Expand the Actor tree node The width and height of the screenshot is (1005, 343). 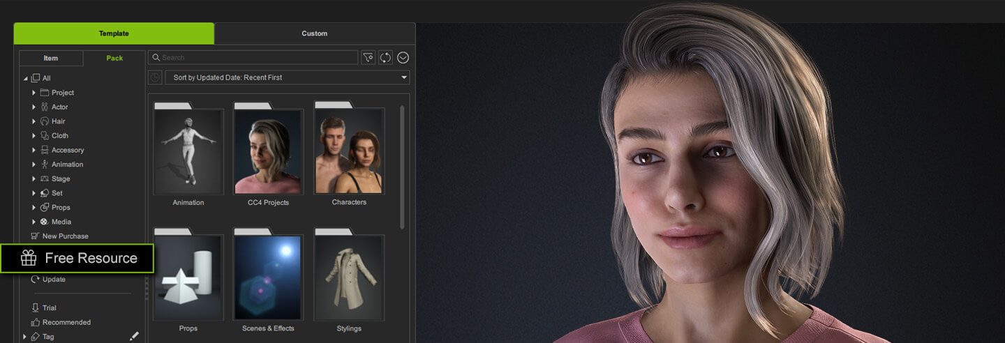pos(33,107)
